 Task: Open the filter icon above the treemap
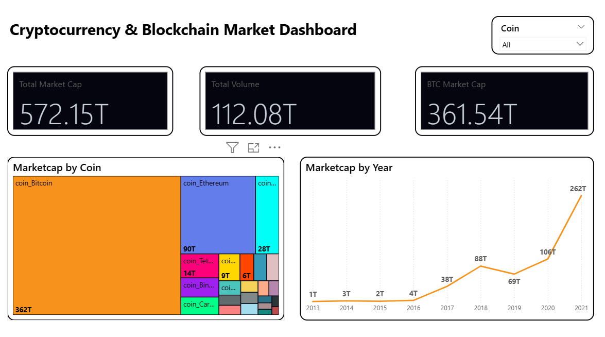(232, 147)
